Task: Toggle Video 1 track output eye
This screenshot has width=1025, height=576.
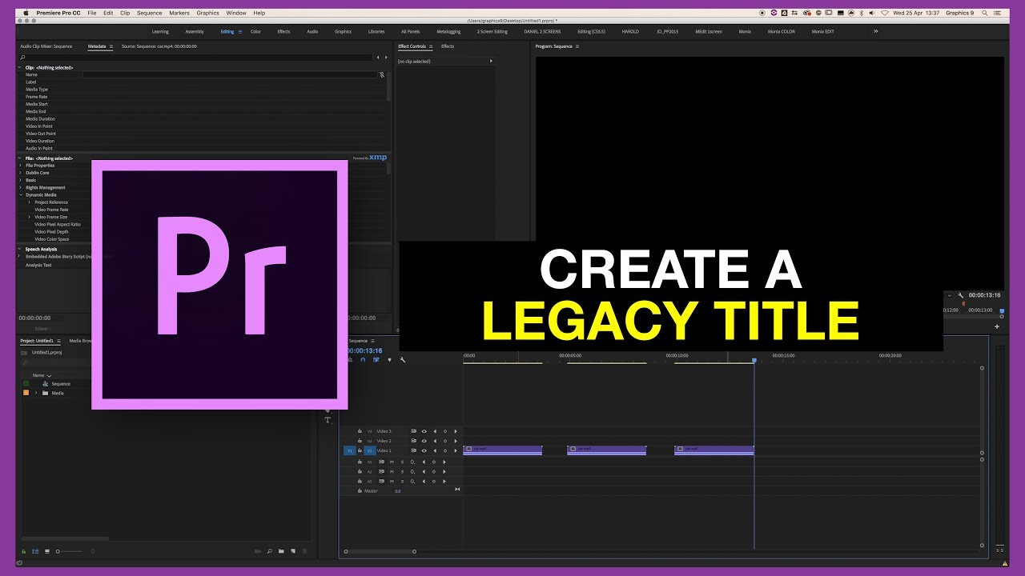Action: pyautogui.click(x=424, y=450)
